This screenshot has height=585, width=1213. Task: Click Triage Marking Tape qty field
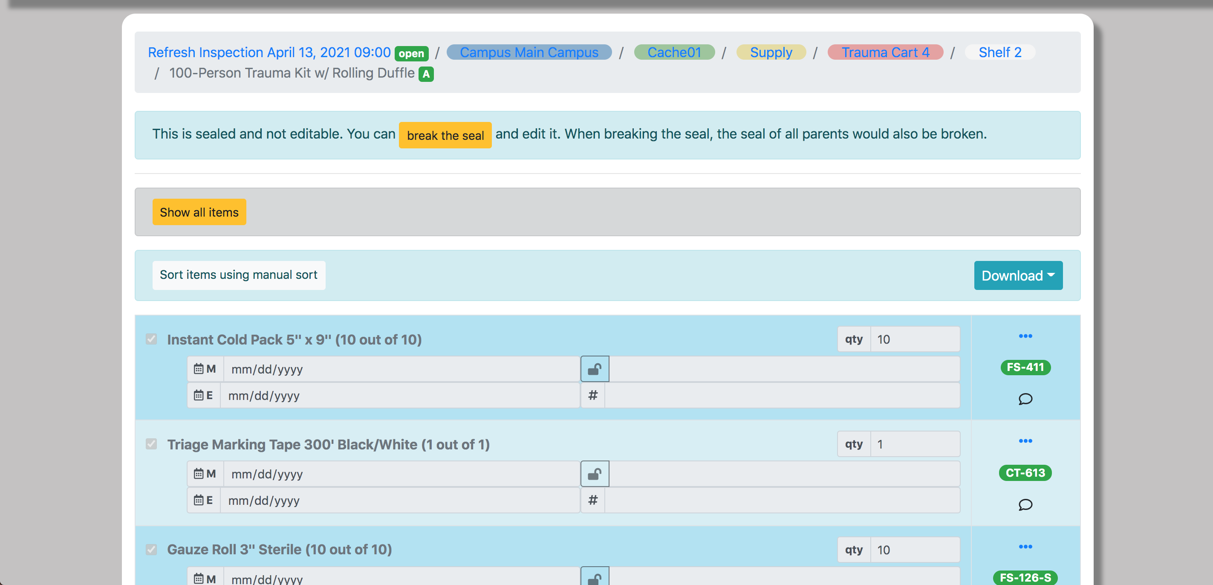[x=915, y=444]
